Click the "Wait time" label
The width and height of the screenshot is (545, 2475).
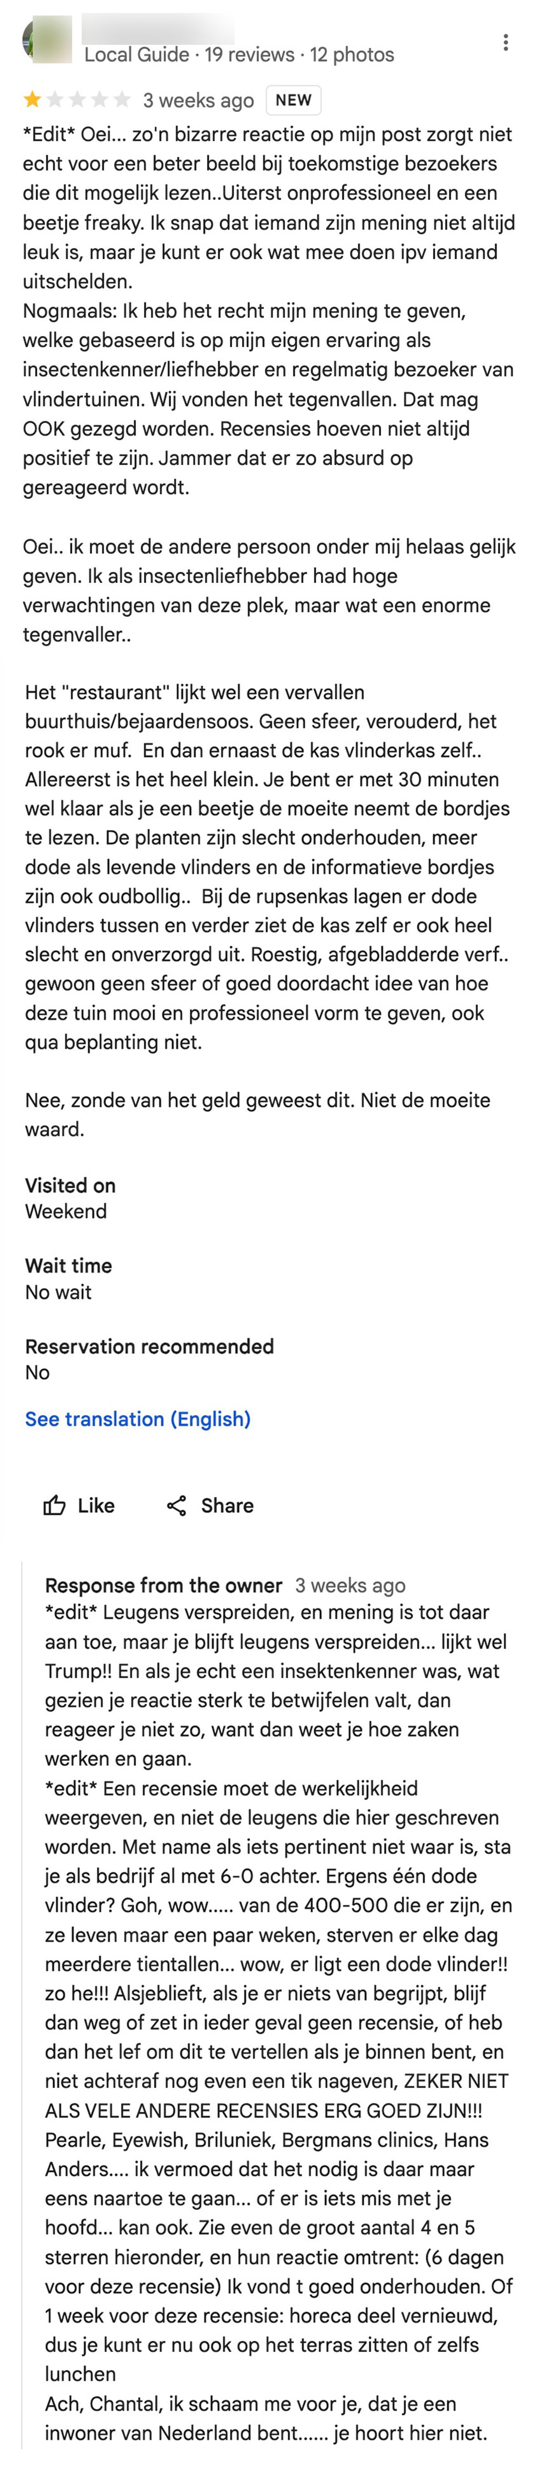(x=68, y=1265)
